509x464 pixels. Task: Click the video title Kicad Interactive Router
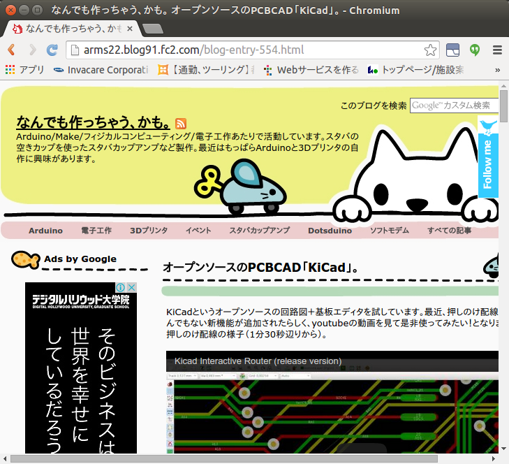[258, 361]
